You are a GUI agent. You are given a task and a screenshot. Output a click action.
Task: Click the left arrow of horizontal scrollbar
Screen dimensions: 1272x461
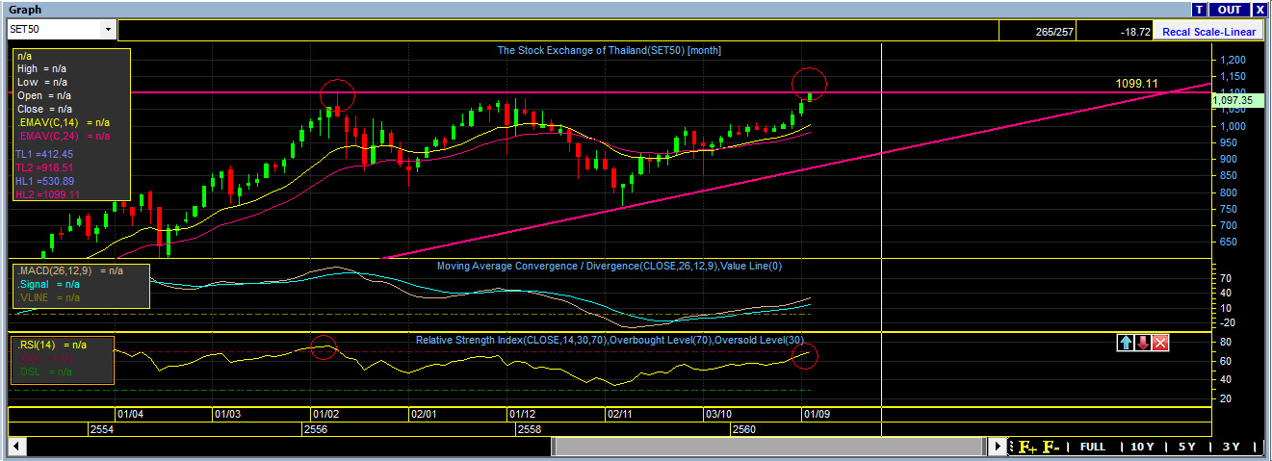pyautogui.click(x=15, y=448)
